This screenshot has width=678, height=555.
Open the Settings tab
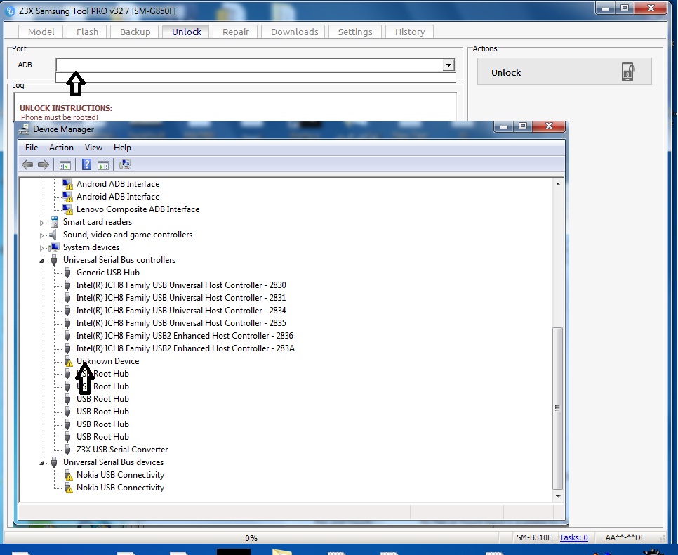coord(355,32)
